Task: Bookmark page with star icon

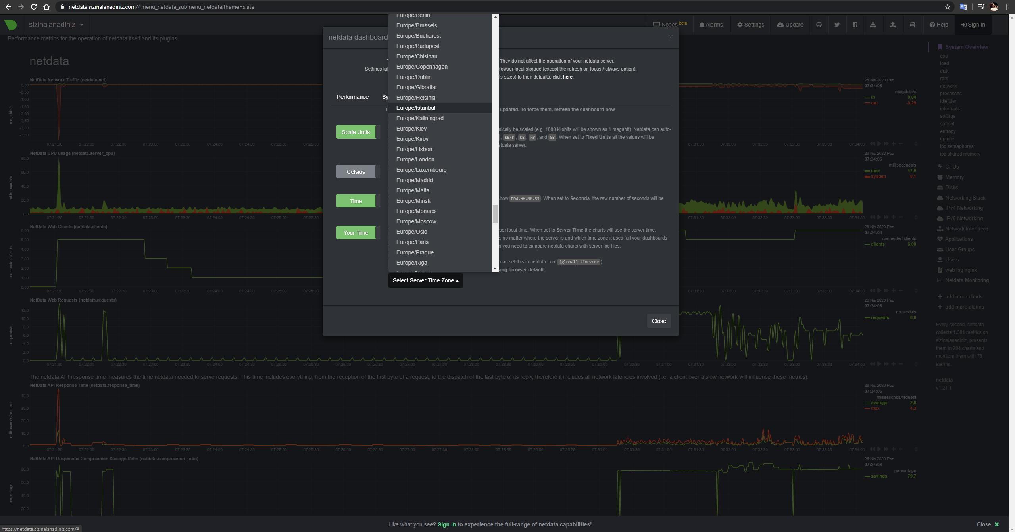Action: [x=947, y=7]
